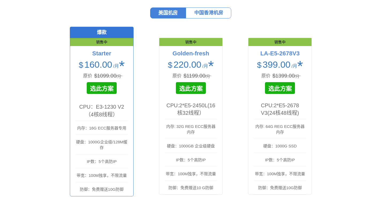Click the original price $1199.00
Image resolution: width=379 pixels, height=202 pixels.
194,76
